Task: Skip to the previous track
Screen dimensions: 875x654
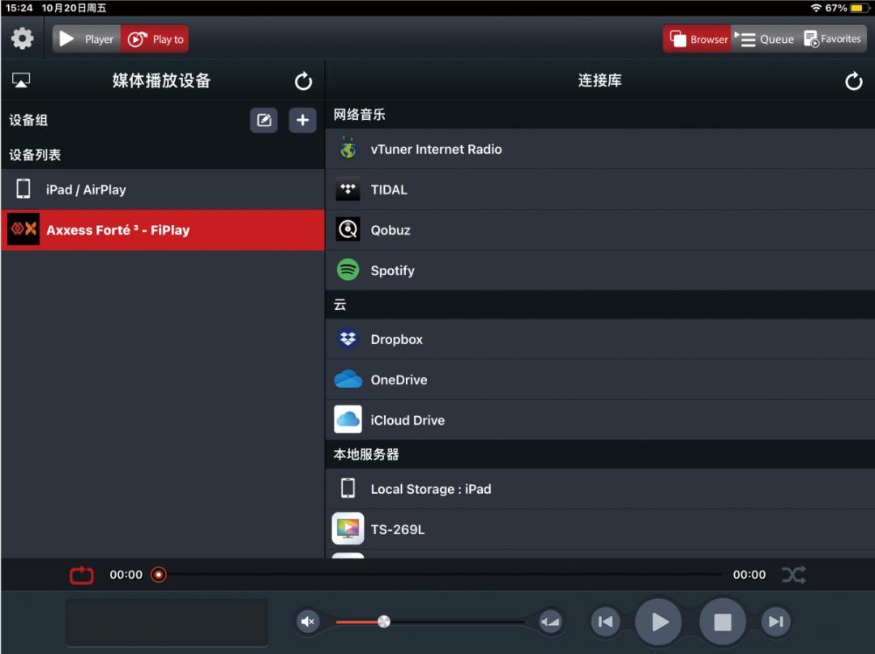Action: pos(604,622)
